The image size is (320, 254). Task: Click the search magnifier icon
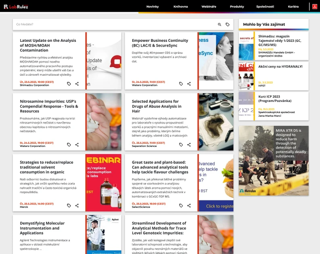coord(220,25)
